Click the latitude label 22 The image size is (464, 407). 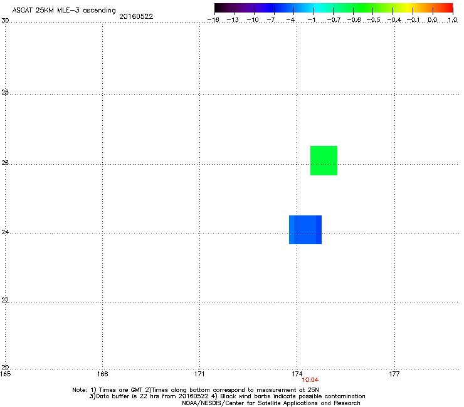[x=5, y=300]
